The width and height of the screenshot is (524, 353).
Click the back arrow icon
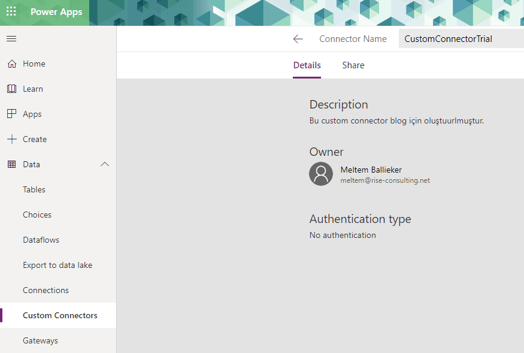pyautogui.click(x=298, y=39)
